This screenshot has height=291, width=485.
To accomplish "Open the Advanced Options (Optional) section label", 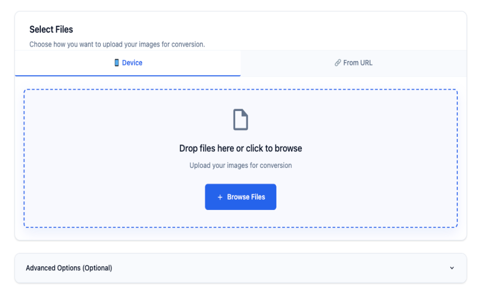I will coord(69,268).
